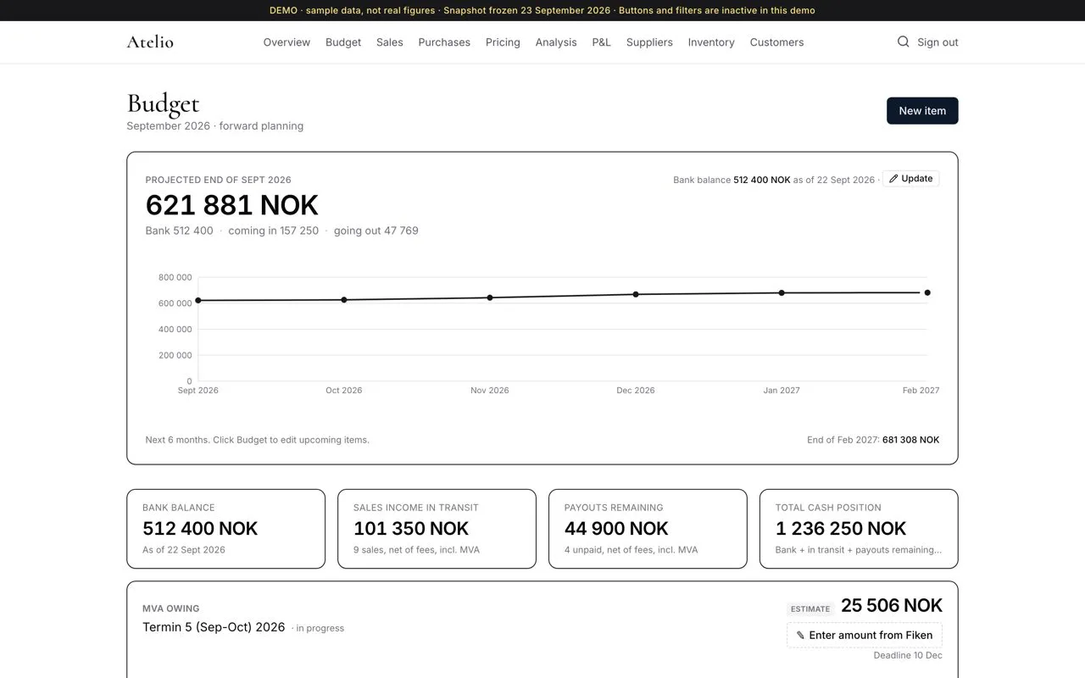Open the Suppliers page

649,42
